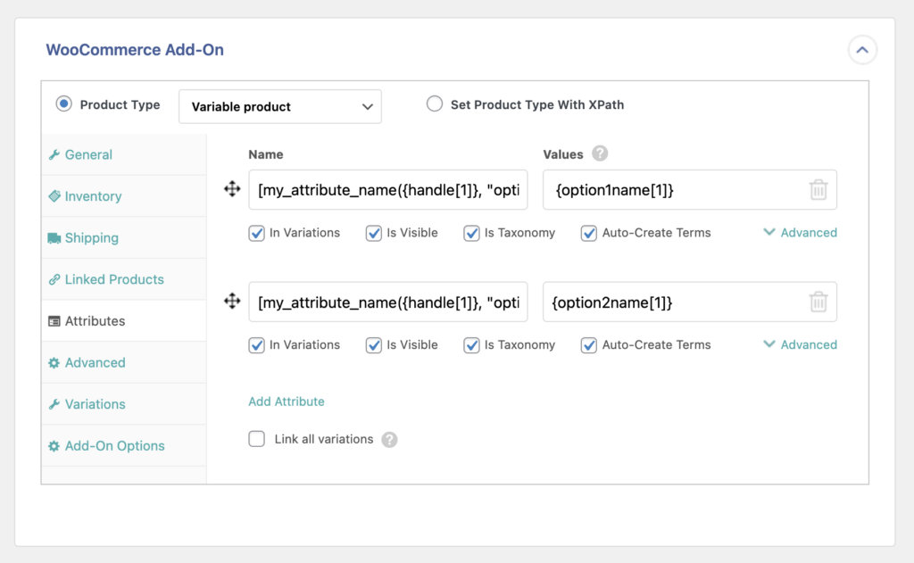
Task: Switch to the Variations tab
Action: click(93, 404)
